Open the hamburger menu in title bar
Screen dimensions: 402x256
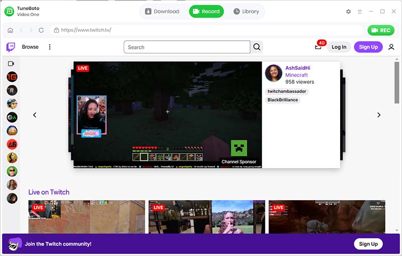360,12
